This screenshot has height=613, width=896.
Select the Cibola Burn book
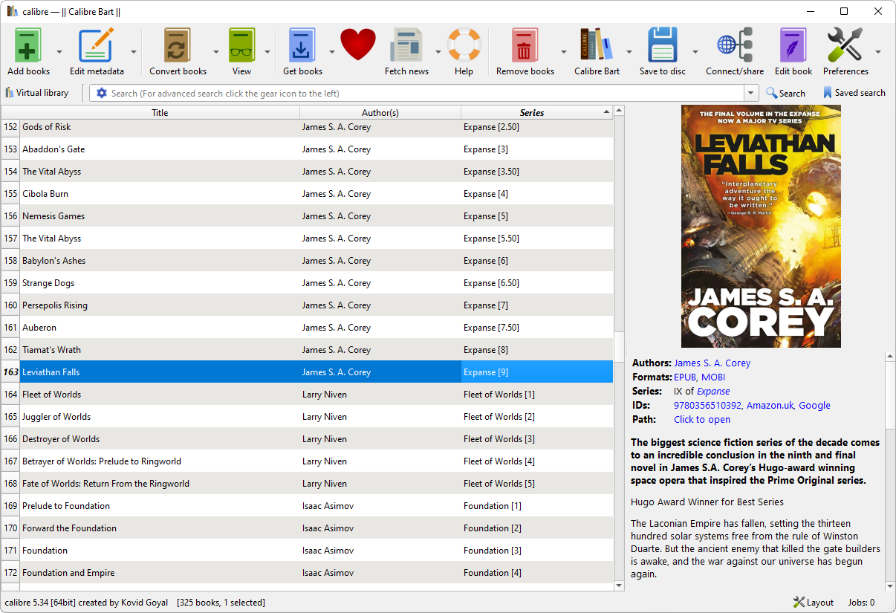click(45, 194)
